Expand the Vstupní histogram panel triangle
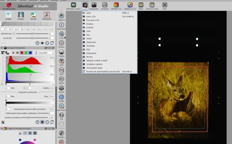 [x=2, y=48]
